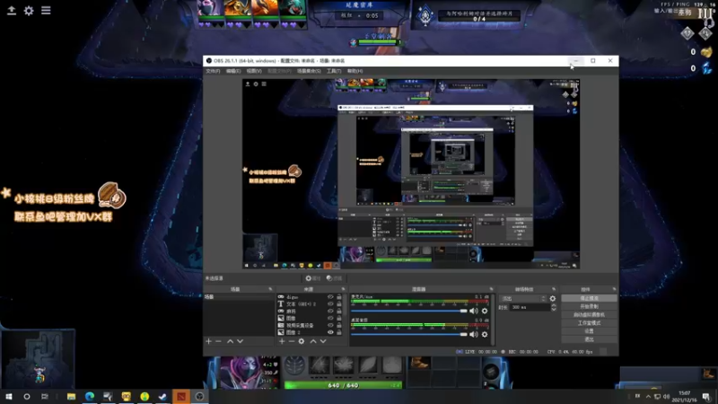Adjust the 麦克风/Aux volume slider
The height and width of the screenshot is (404, 718).
(x=409, y=311)
